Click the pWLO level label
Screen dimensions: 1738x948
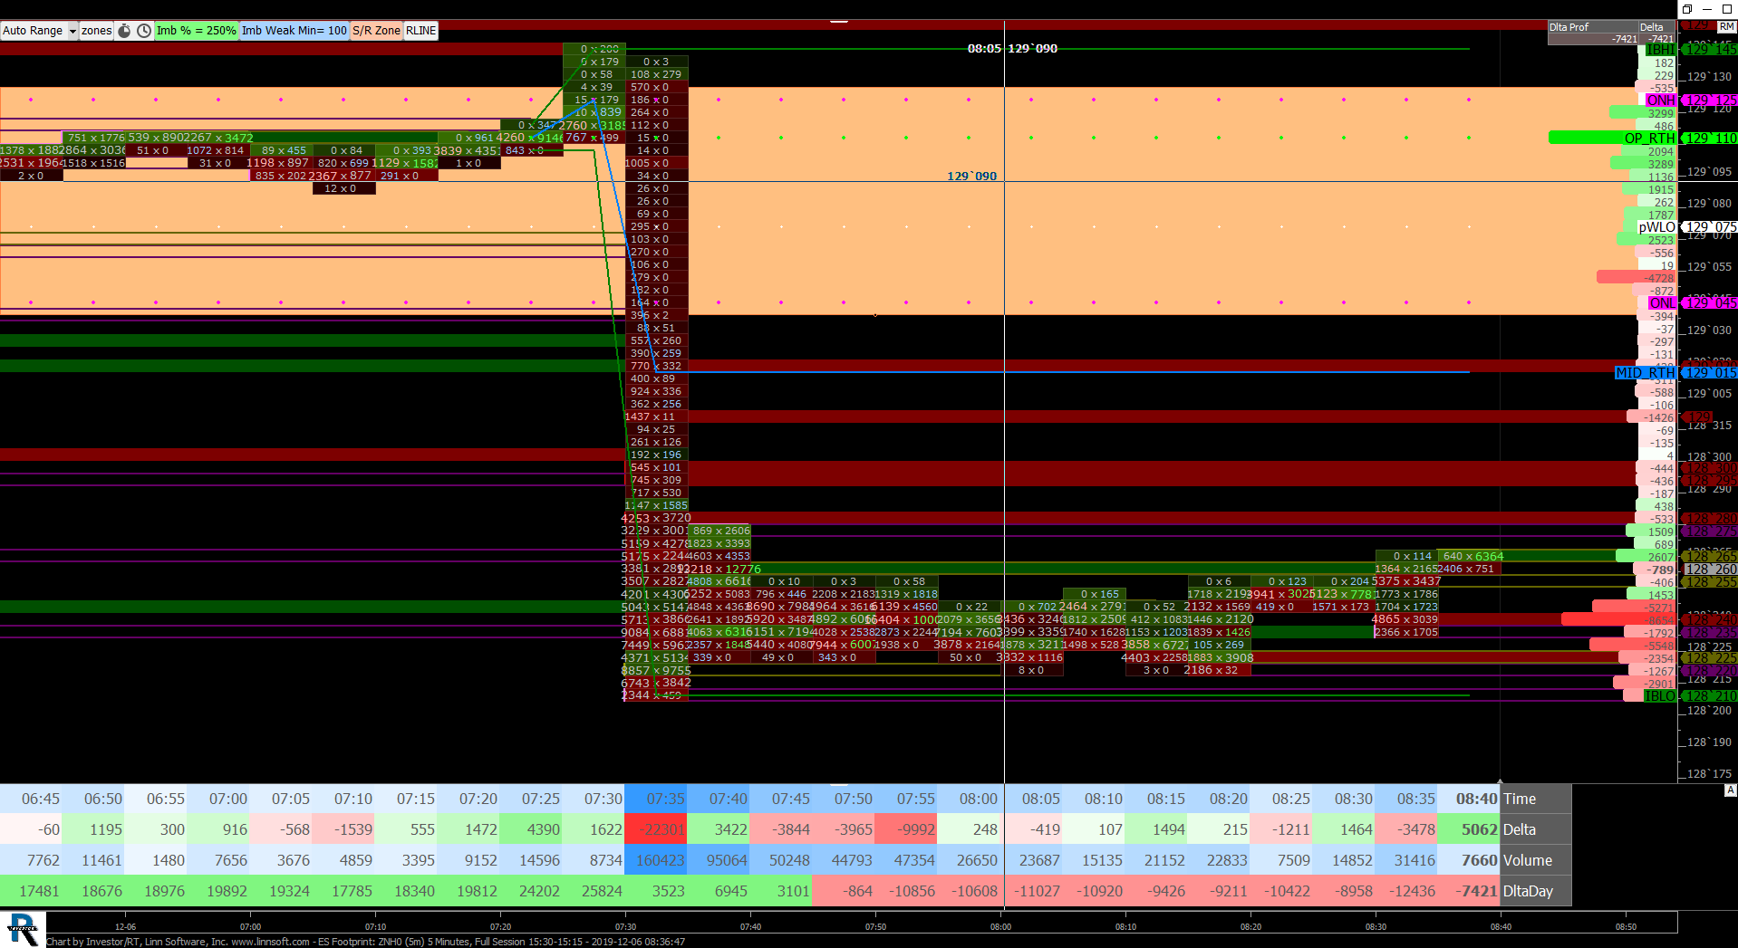[x=1656, y=227]
